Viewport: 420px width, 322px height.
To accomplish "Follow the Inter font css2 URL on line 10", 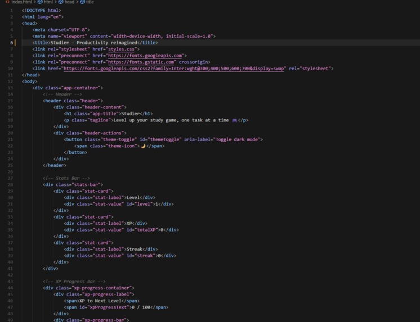I will coord(173,69).
